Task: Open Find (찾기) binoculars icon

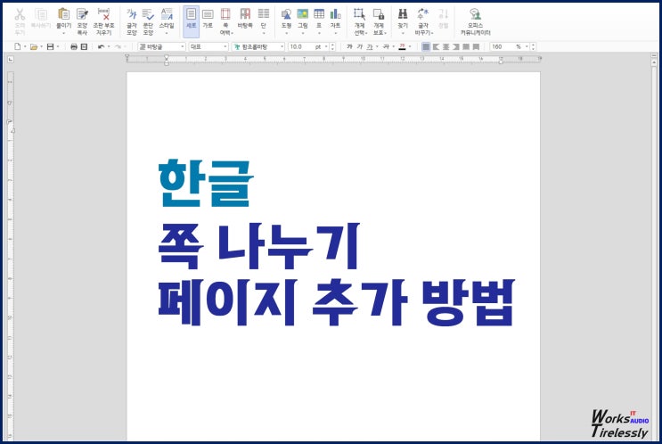Action: tap(403, 14)
